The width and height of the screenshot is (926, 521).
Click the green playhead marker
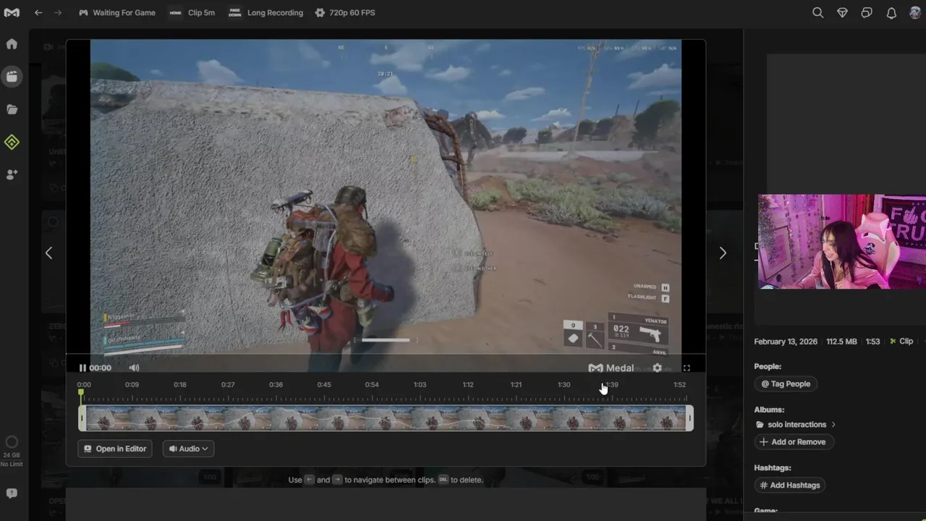81,393
